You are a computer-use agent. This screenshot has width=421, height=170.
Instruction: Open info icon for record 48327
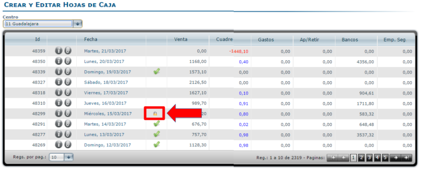(58, 82)
